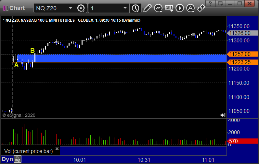Open the symbol settings gear icon
This screenshot has height=164, width=259.
(x=81, y=8)
